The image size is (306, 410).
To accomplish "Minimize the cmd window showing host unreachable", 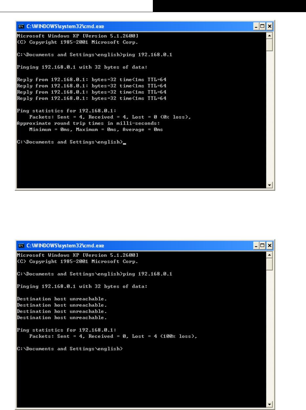I will [x=257, y=245].
